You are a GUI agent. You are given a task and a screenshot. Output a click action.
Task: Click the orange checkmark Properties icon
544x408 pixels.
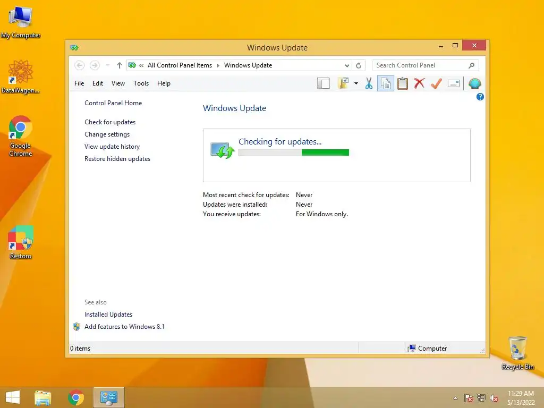(x=436, y=83)
